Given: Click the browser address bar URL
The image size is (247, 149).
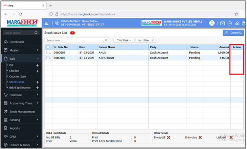Looking at the screenshot, I should (x=88, y=14).
